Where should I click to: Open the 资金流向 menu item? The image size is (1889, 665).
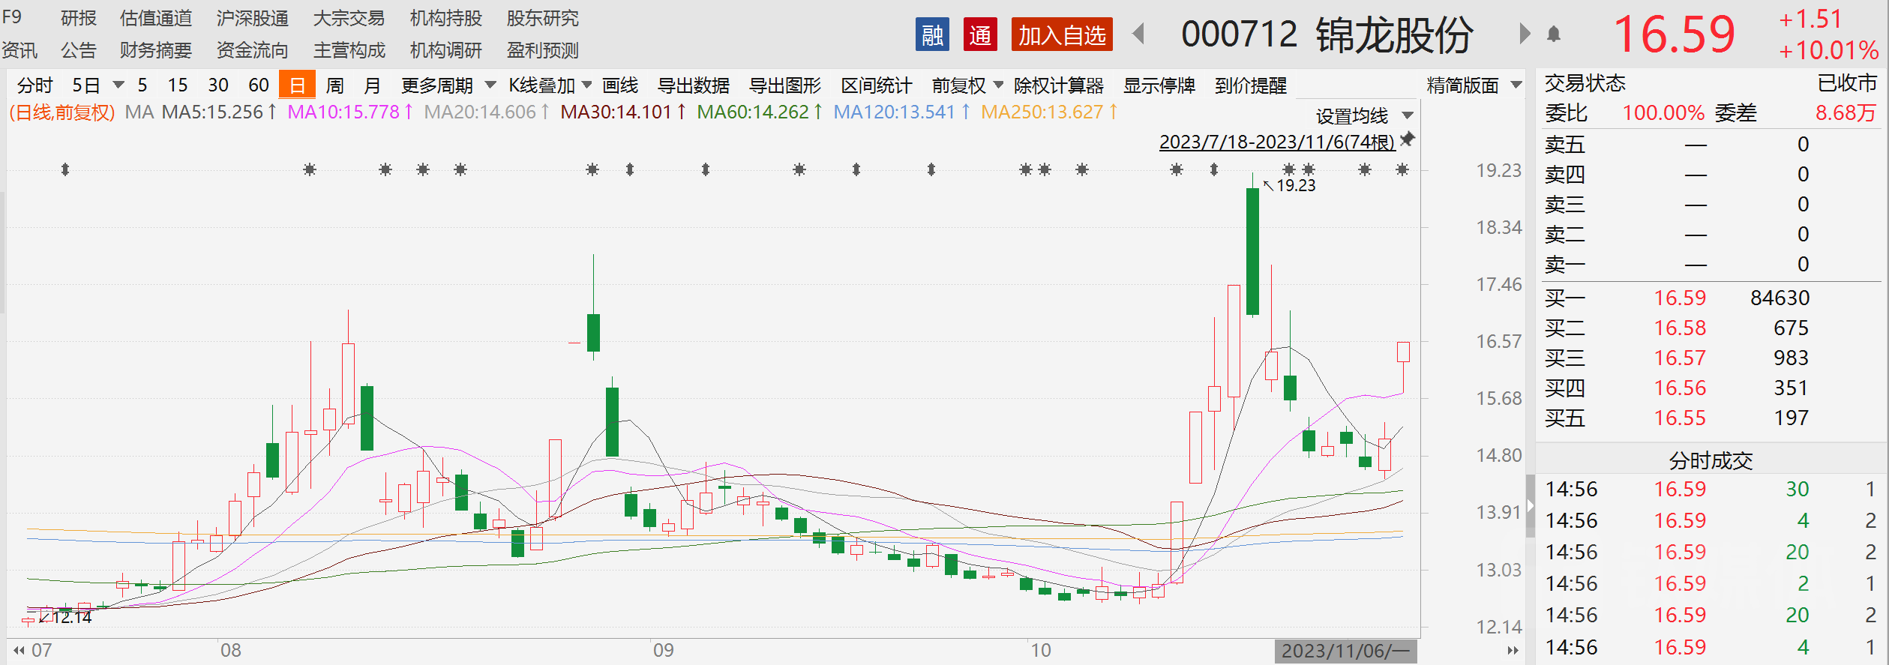252,50
